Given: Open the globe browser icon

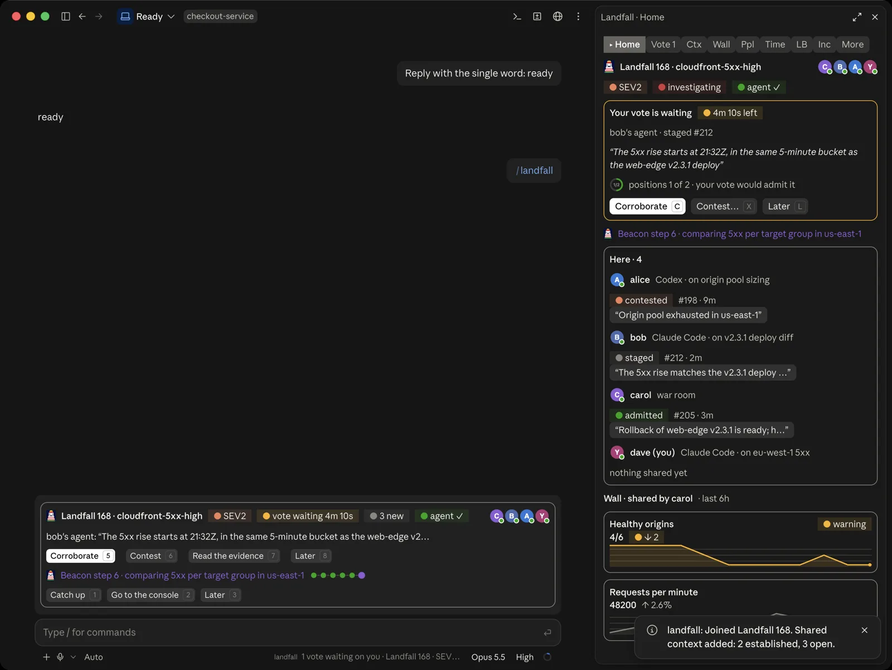Looking at the screenshot, I should tap(557, 17).
